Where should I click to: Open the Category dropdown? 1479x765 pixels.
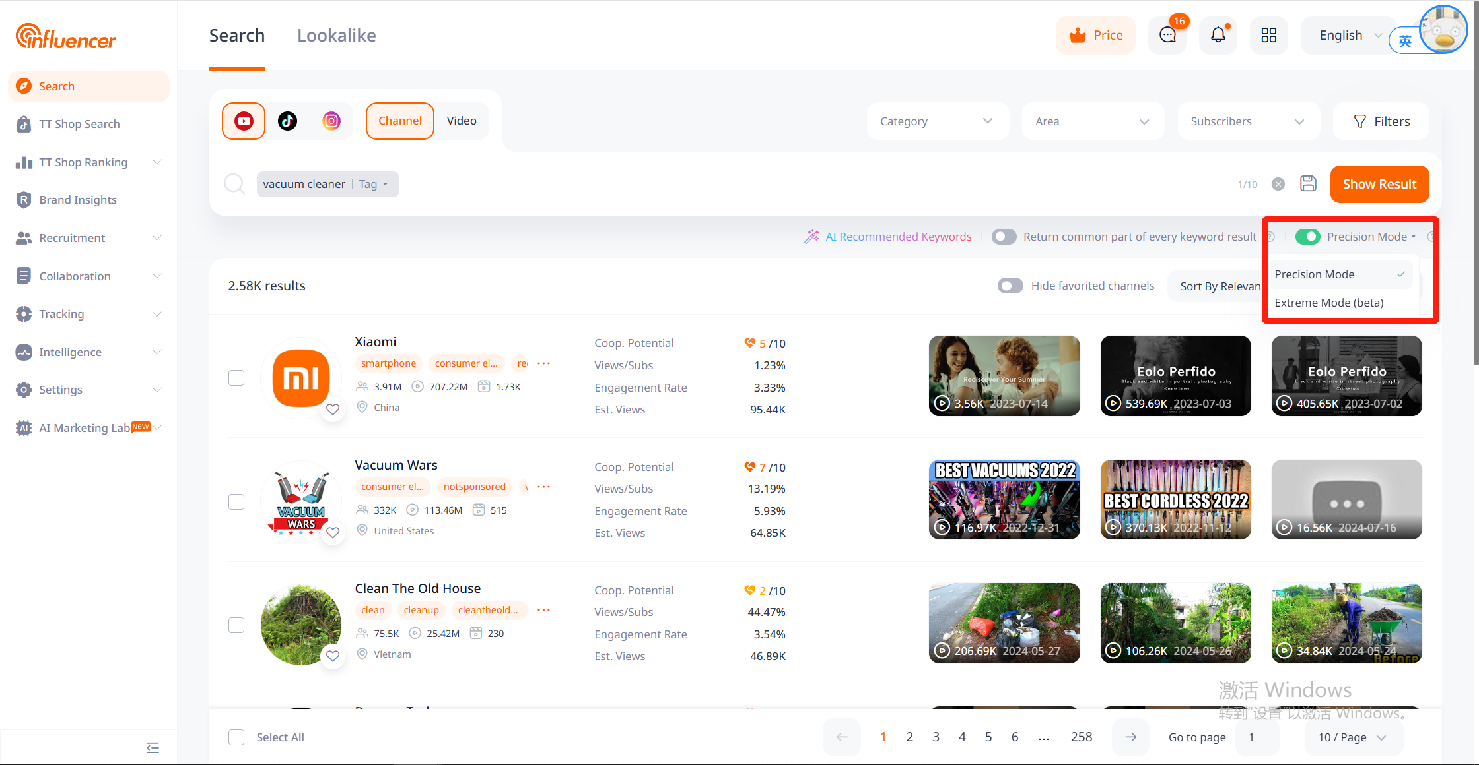[936, 121]
